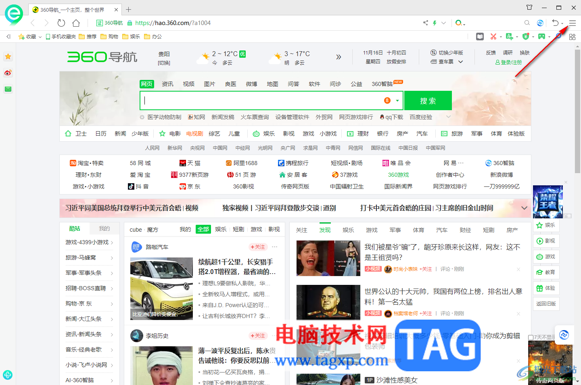This screenshot has width=581, height=385.
Task: Switch to the 发现 feed tab
Action: tap(325, 229)
